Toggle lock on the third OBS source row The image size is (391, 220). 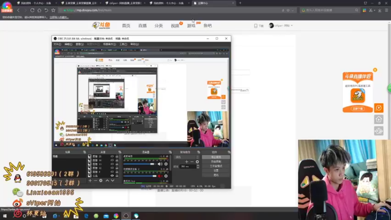117,164
